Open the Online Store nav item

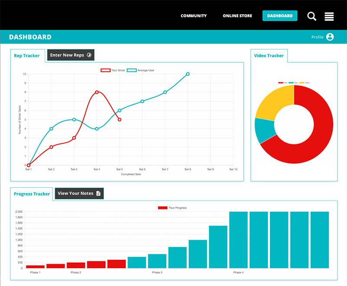pos(237,16)
